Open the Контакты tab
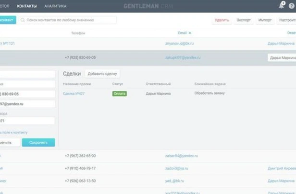 pos(26,6)
